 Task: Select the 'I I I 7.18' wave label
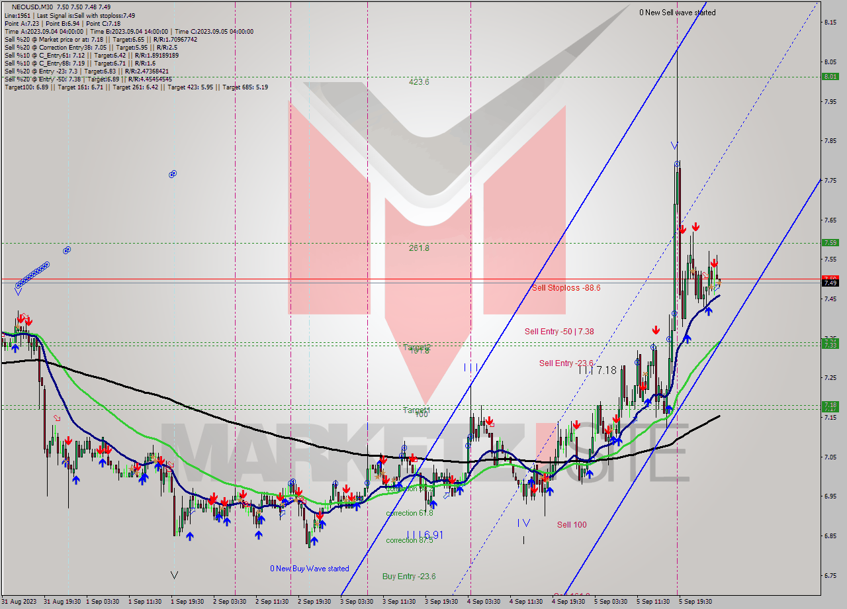pyautogui.click(x=598, y=371)
